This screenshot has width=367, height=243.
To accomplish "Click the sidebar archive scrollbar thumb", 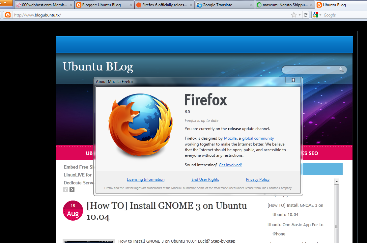I will (x=337, y=214).
